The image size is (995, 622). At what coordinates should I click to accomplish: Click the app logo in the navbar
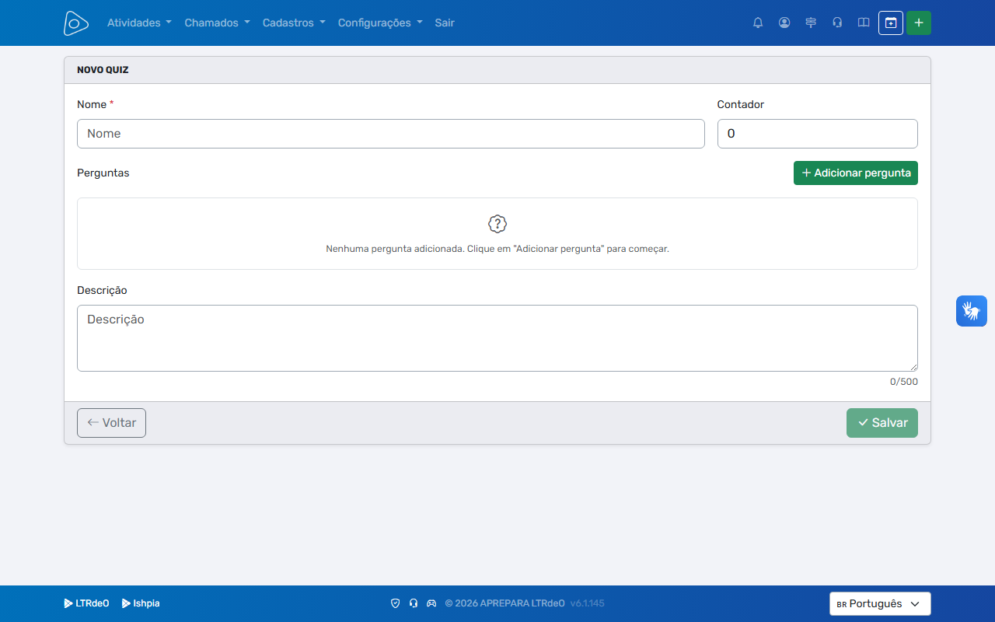click(x=76, y=23)
